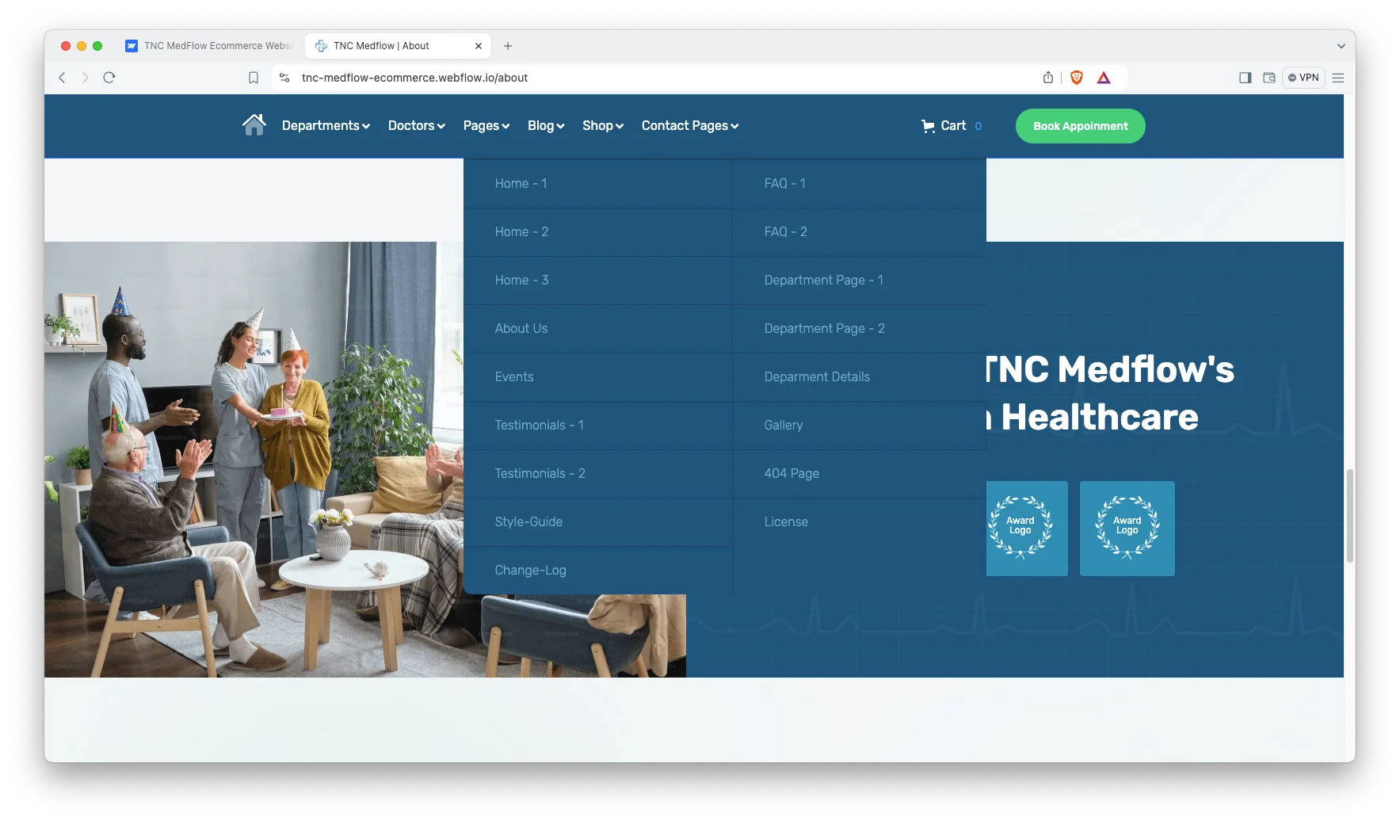
Task: Click the home icon in the navbar
Action: click(254, 125)
